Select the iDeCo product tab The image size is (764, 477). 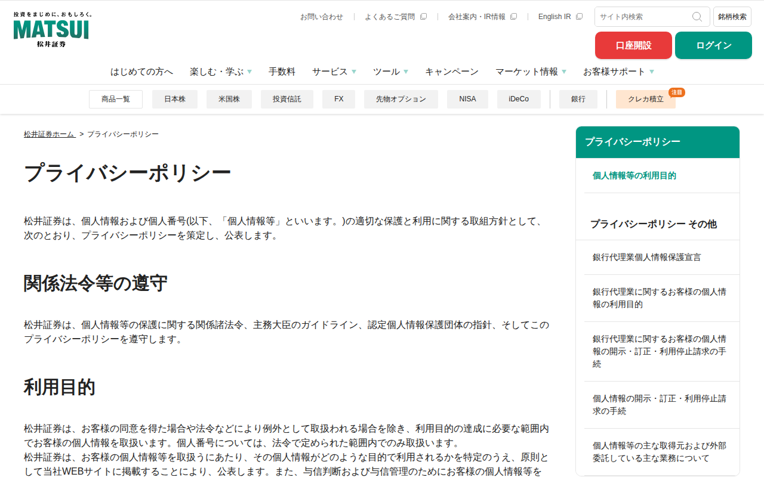pos(519,99)
